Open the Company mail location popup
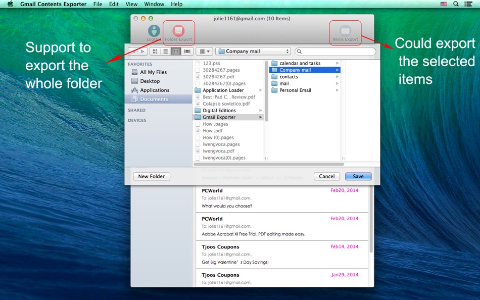480x300 pixels. 253,51
